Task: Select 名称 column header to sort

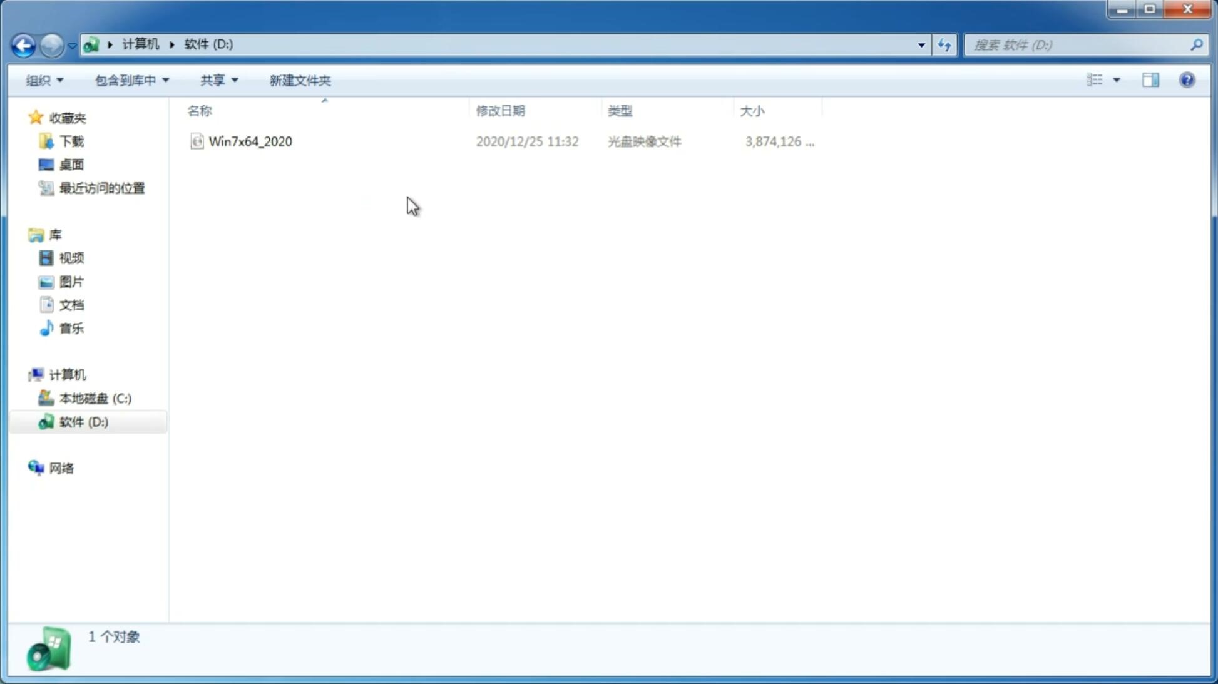Action: coord(200,110)
